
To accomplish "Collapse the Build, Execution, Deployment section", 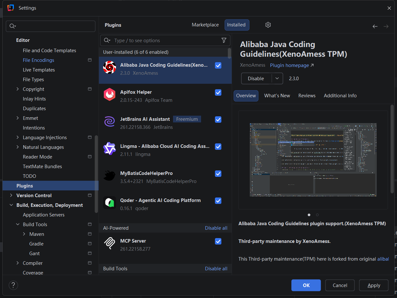I will [11, 205].
